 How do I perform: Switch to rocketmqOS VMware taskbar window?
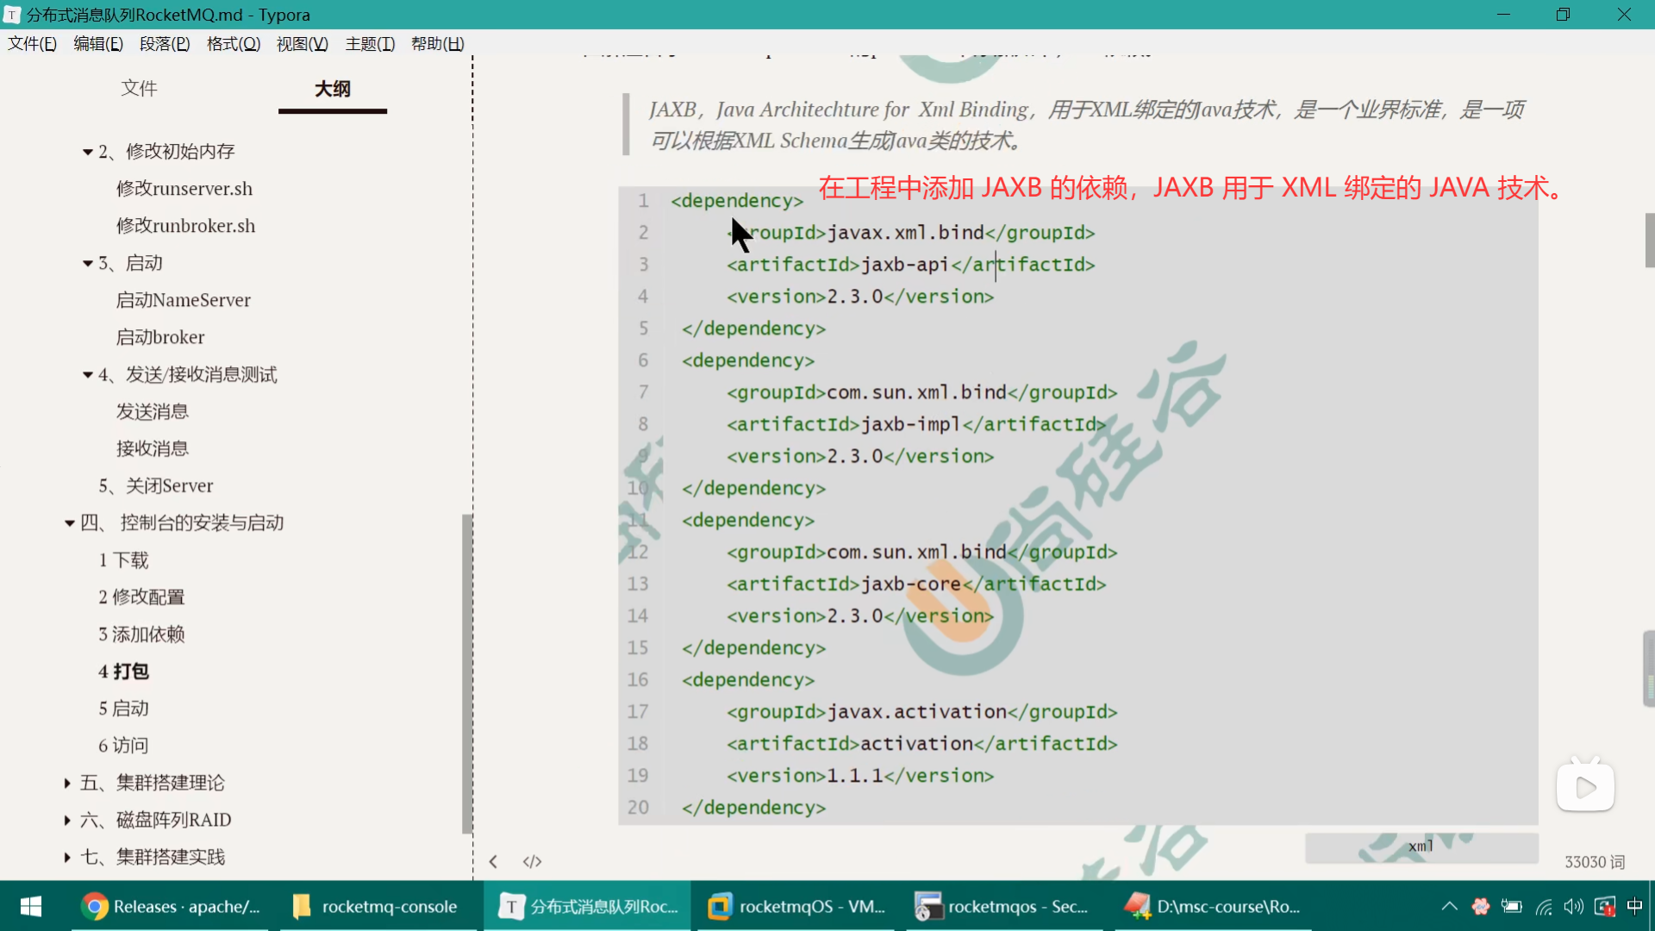[x=796, y=906]
